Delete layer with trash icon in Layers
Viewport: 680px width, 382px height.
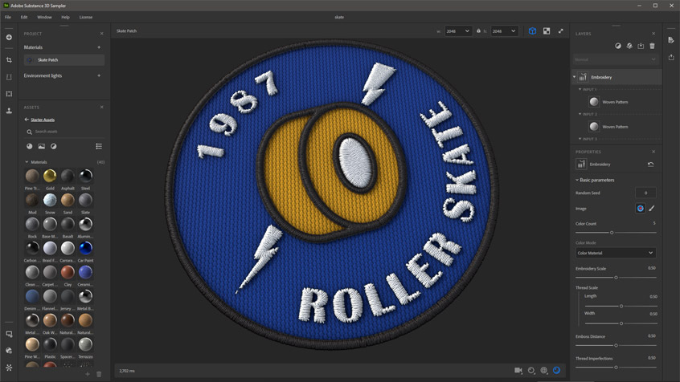click(652, 47)
